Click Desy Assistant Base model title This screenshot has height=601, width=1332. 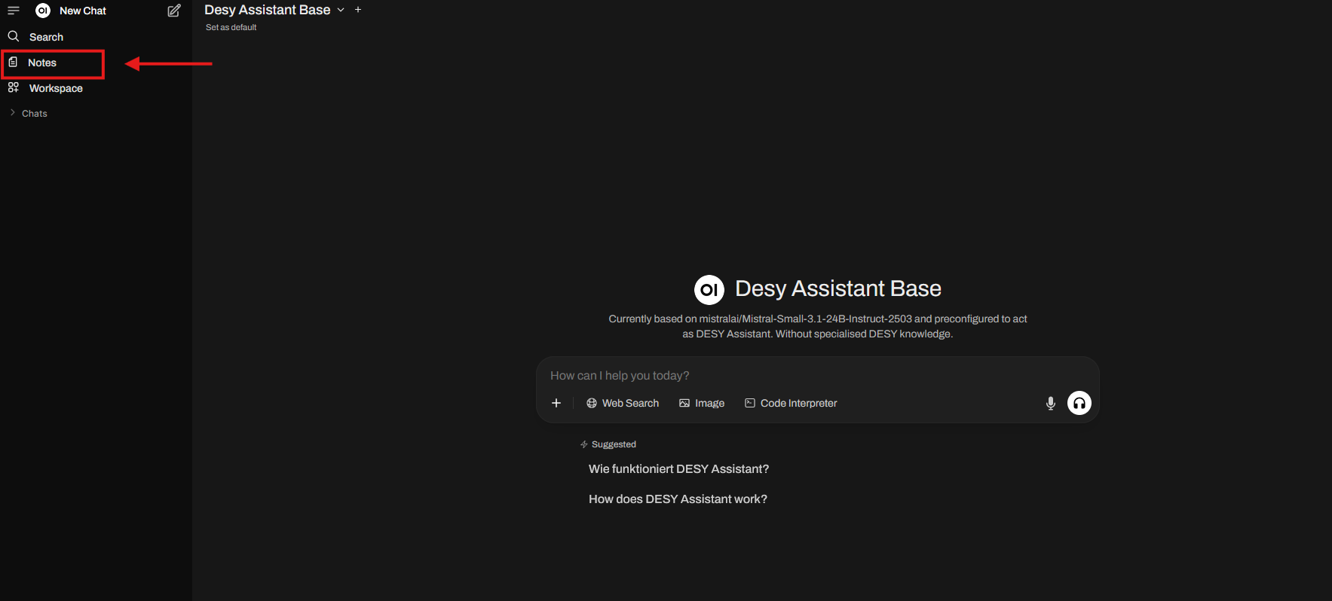[268, 10]
